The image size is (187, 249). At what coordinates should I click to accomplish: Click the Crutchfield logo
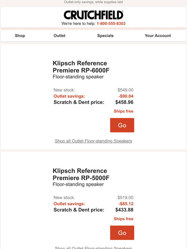tap(93, 15)
